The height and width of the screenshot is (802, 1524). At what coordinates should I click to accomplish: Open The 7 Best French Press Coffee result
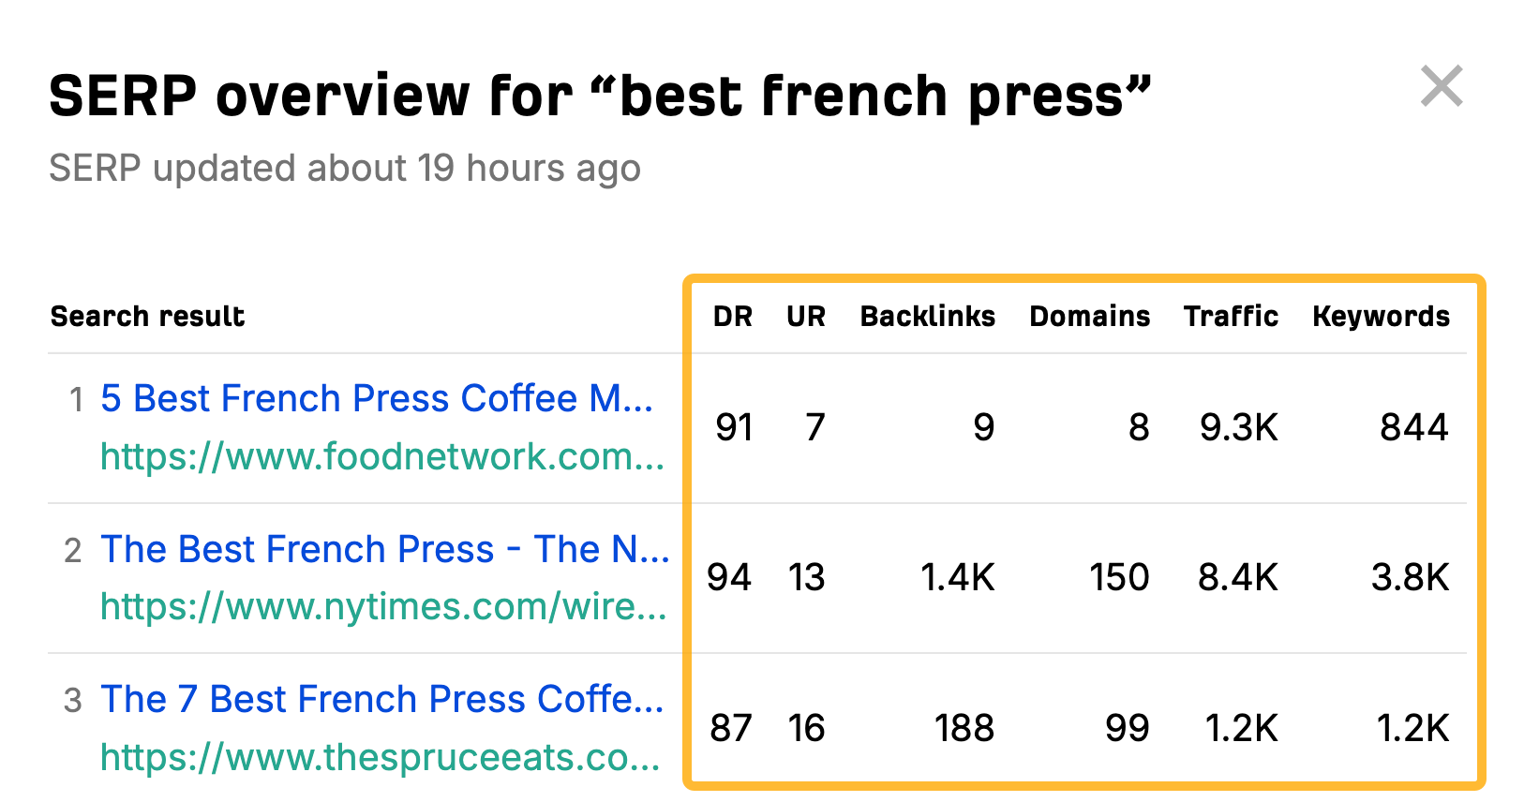coord(381,699)
